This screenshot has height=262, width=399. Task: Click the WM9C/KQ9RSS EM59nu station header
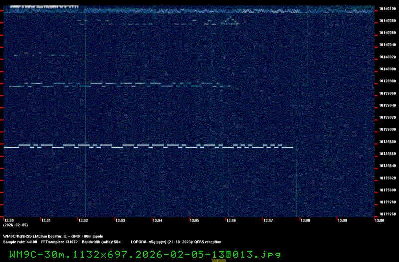click(x=30, y=236)
